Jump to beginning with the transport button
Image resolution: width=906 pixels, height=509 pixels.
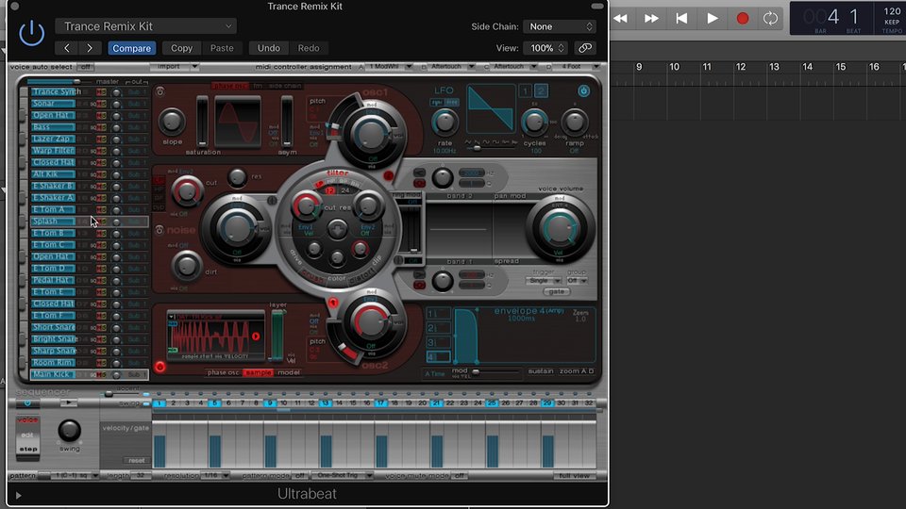click(x=681, y=19)
